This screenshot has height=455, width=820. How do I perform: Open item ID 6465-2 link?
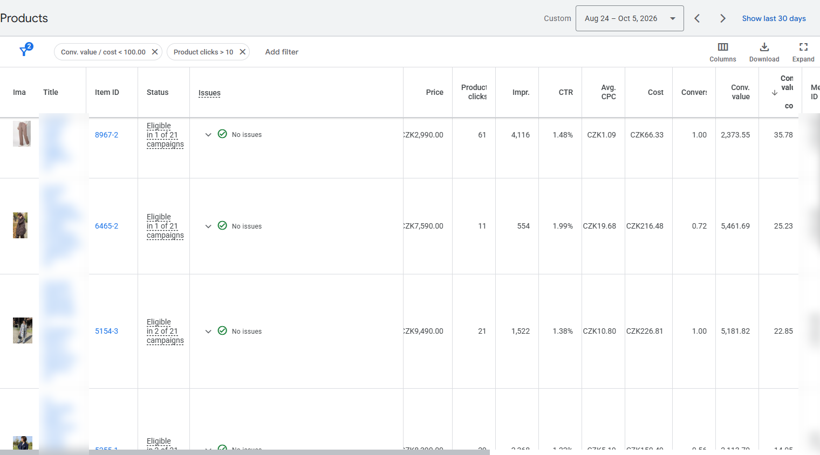point(106,226)
